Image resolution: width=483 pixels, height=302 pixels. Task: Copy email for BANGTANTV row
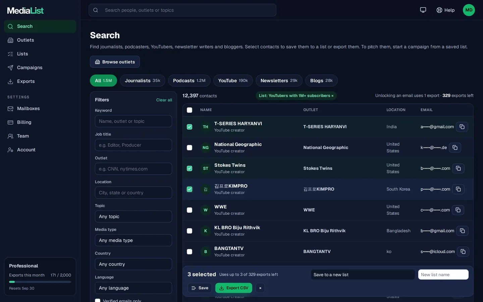(x=463, y=252)
